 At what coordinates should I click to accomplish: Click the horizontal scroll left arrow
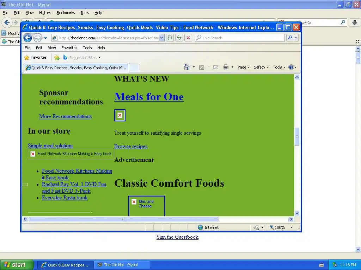[x=25, y=219]
